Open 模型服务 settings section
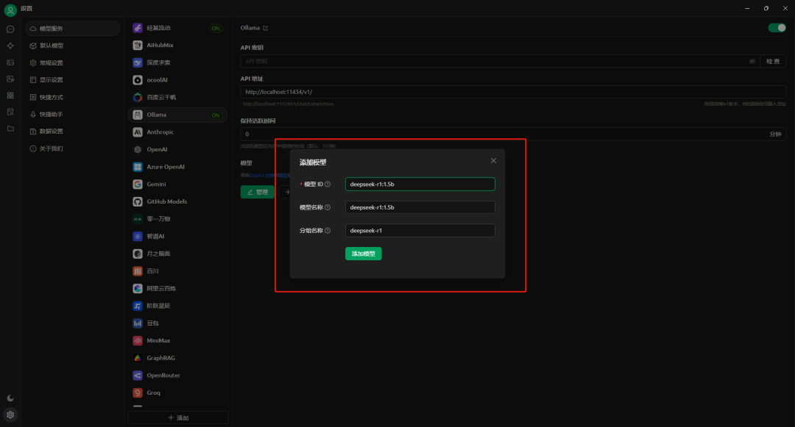 (x=72, y=29)
